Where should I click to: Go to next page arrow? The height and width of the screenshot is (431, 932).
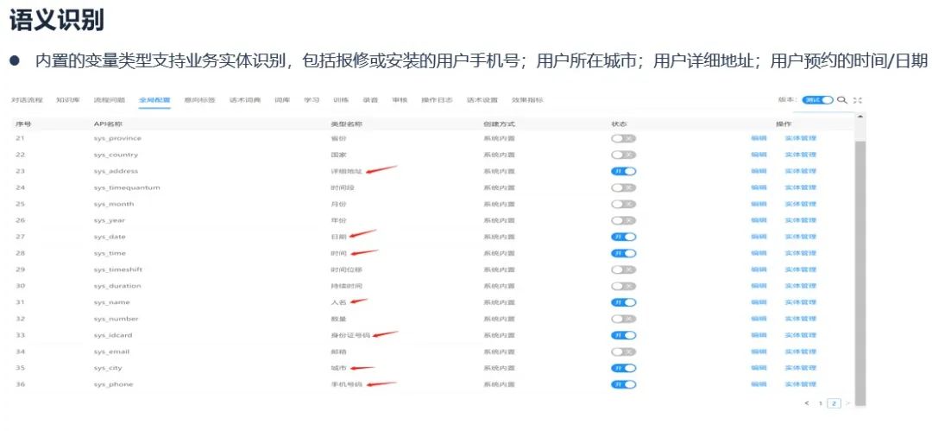[847, 403]
